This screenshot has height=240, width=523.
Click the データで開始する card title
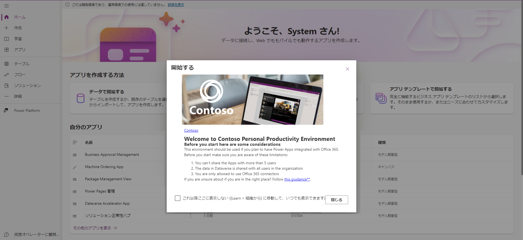[x=107, y=92]
